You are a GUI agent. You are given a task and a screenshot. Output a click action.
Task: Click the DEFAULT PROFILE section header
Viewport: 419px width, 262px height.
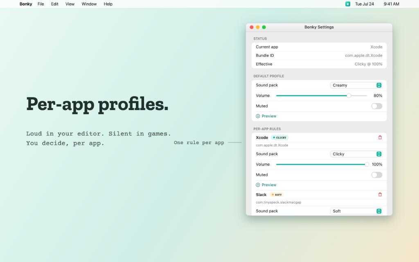coord(268,76)
